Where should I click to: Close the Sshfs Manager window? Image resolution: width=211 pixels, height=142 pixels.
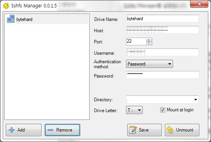click(x=199, y=4)
